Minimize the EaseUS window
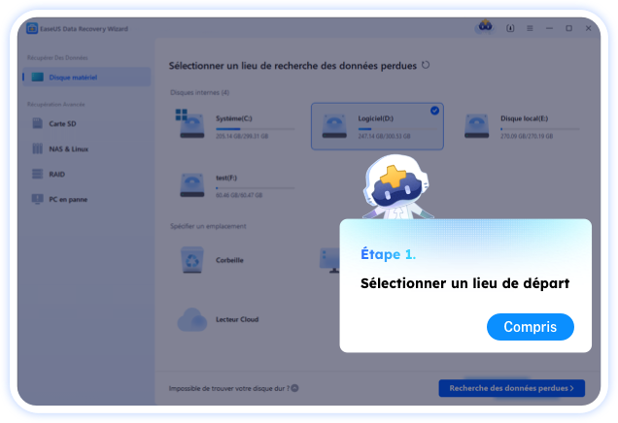This screenshot has width=618, height=423. tap(549, 28)
